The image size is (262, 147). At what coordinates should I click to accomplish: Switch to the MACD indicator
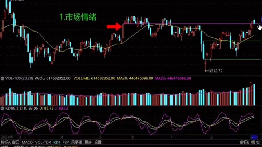(27, 142)
